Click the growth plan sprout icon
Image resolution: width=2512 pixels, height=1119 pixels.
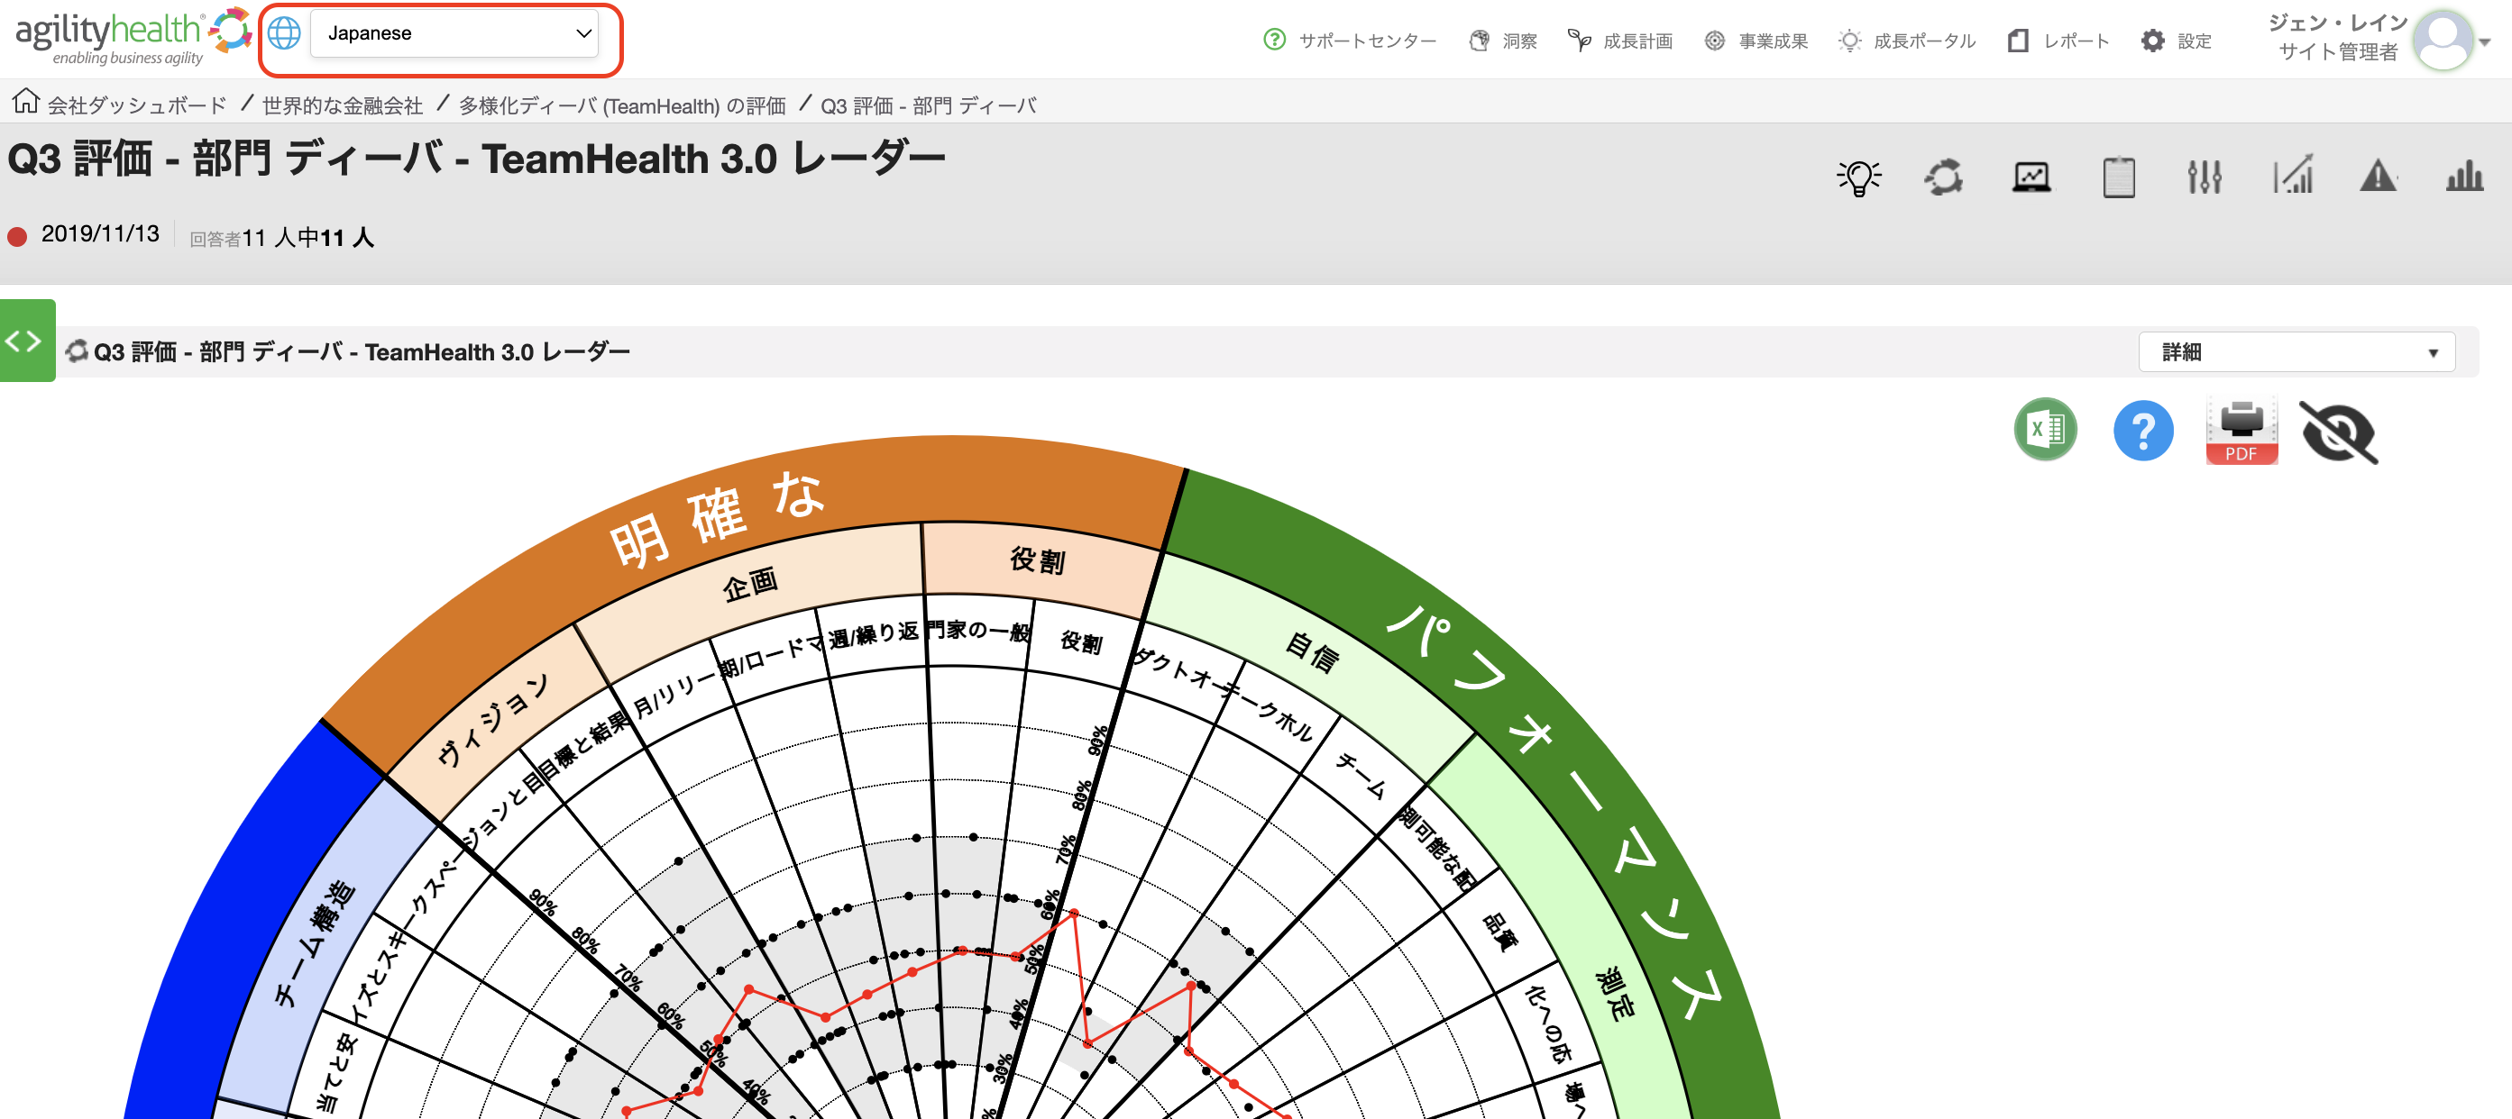pos(1579,40)
